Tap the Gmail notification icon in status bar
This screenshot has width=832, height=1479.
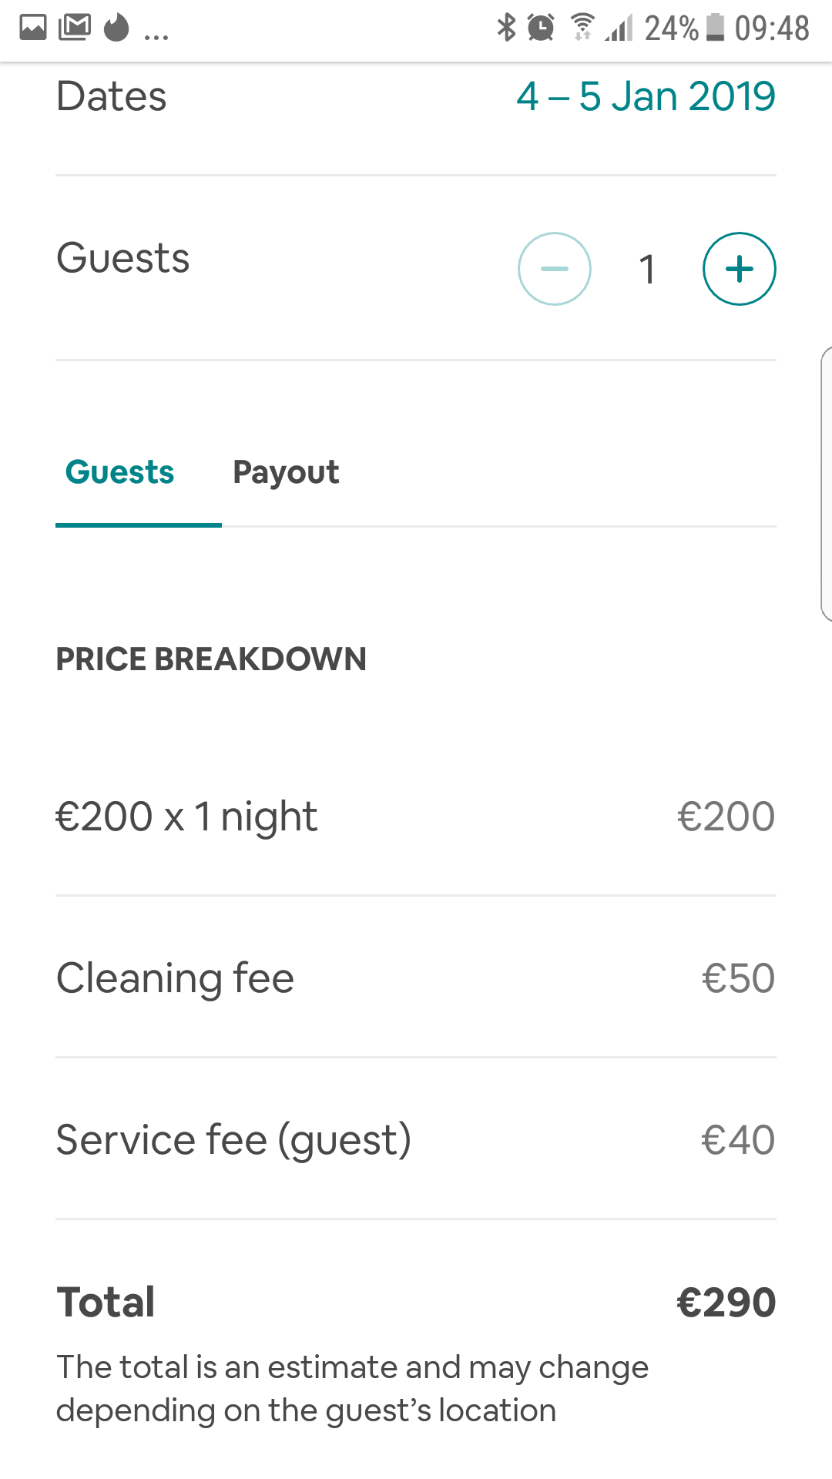[x=75, y=28]
